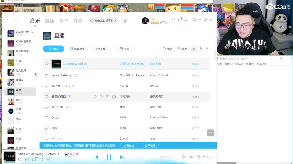Open comments icon in player bar
Viewport: 293px width, 164px height.
34,159
